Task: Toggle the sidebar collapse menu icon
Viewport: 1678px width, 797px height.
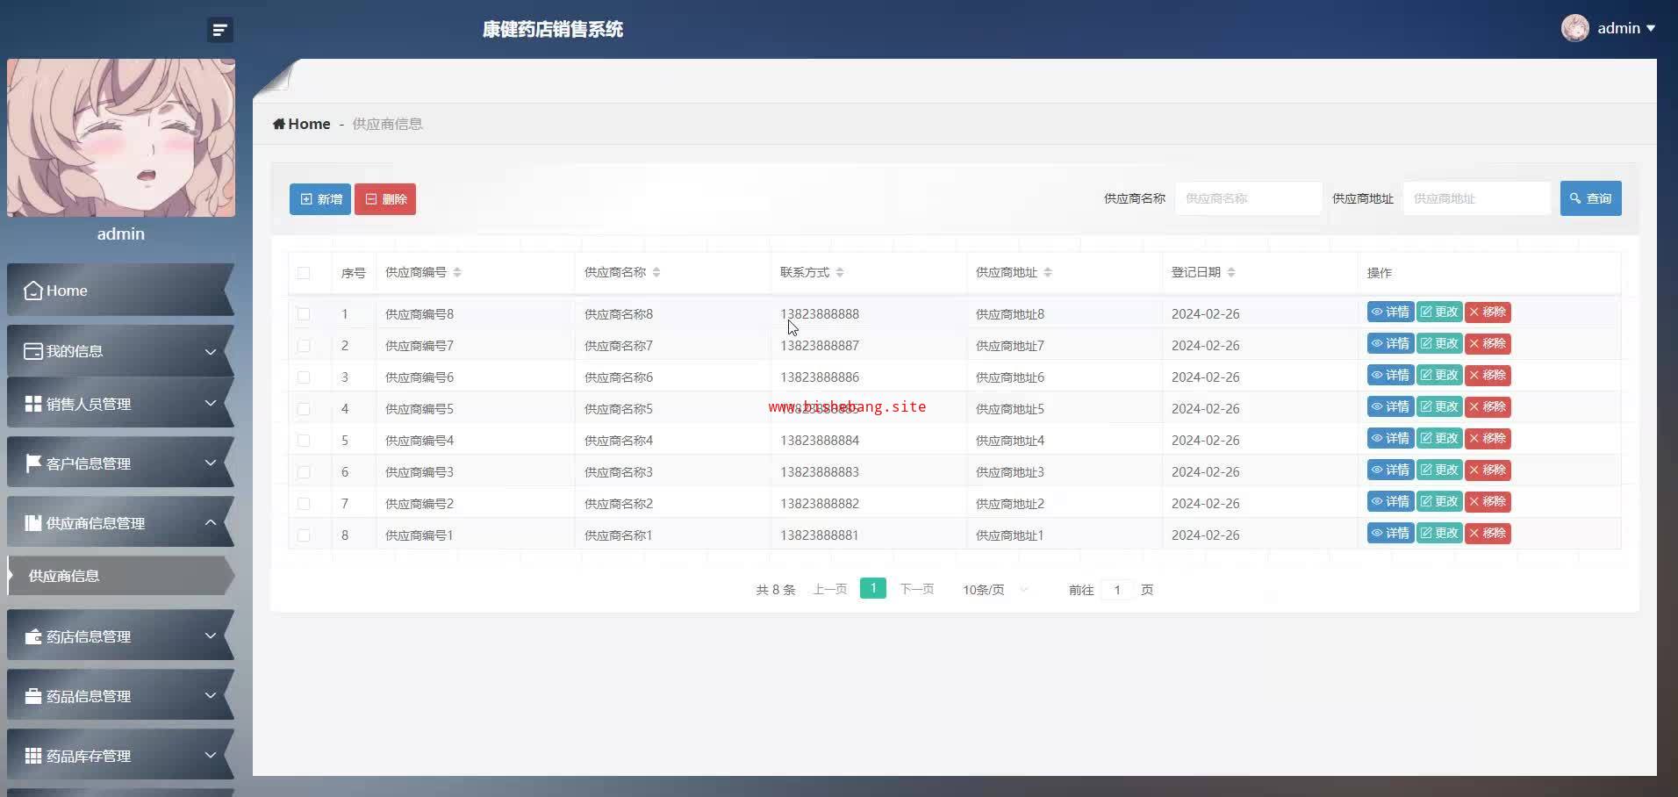Action: coord(219,30)
